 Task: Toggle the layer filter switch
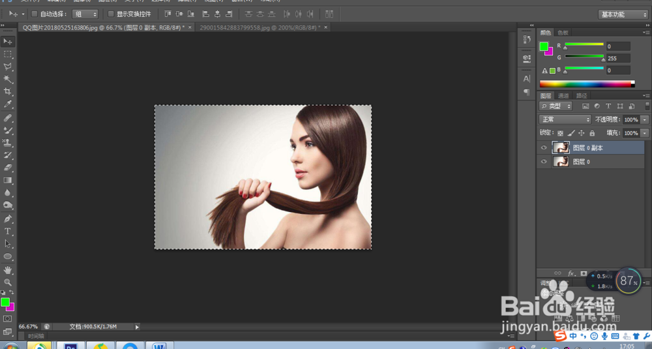647,106
